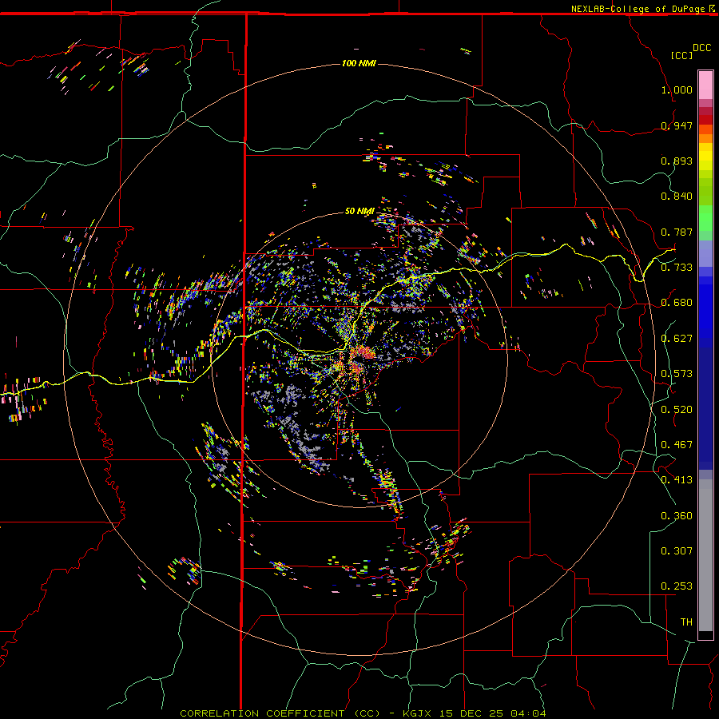Select the 0.733 scale value
Image resolution: width=719 pixels, height=719 pixels.
pos(677,268)
